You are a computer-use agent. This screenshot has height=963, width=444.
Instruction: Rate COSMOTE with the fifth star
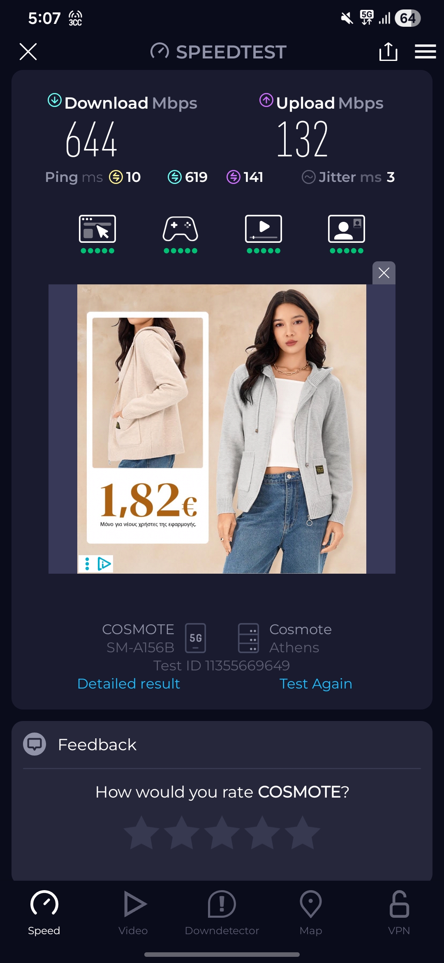(x=303, y=832)
